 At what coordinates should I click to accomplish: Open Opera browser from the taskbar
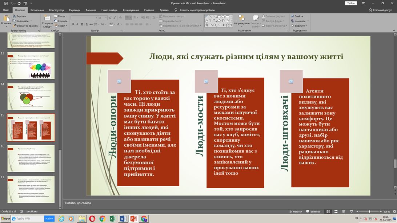[92, 219]
